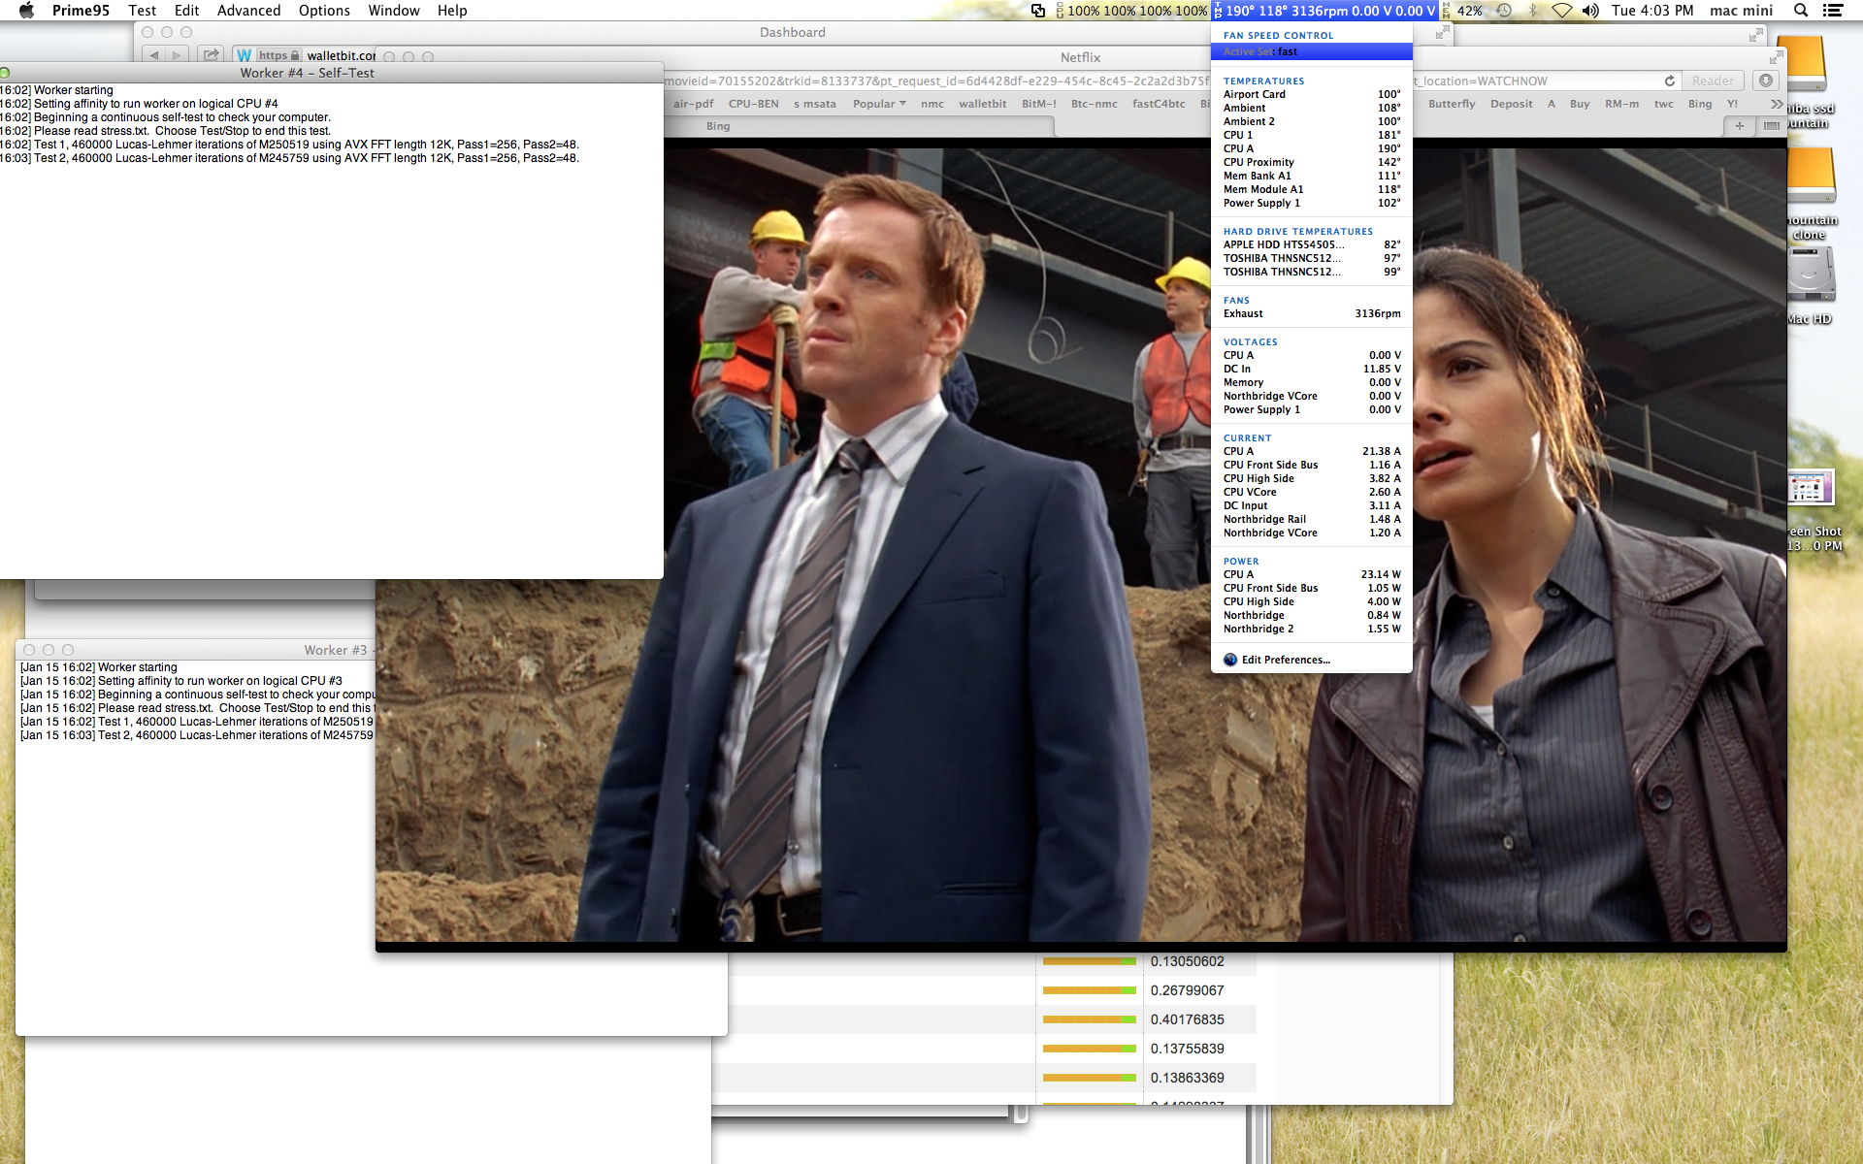Enter full screen on the Netflix window
The height and width of the screenshot is (1164, 1863).
(x=1776, y=57)
